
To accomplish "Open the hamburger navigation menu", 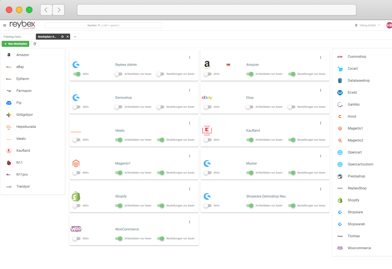I will point(5,25).
